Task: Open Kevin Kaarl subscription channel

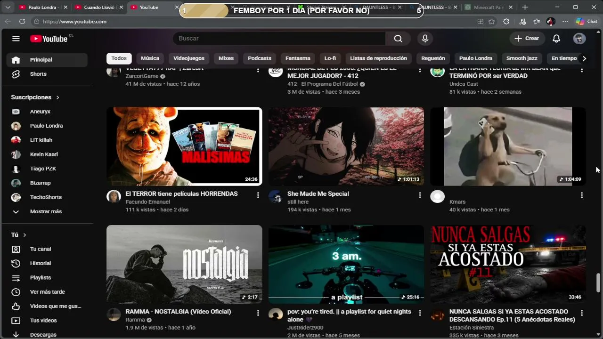Action: pos(47,154)
